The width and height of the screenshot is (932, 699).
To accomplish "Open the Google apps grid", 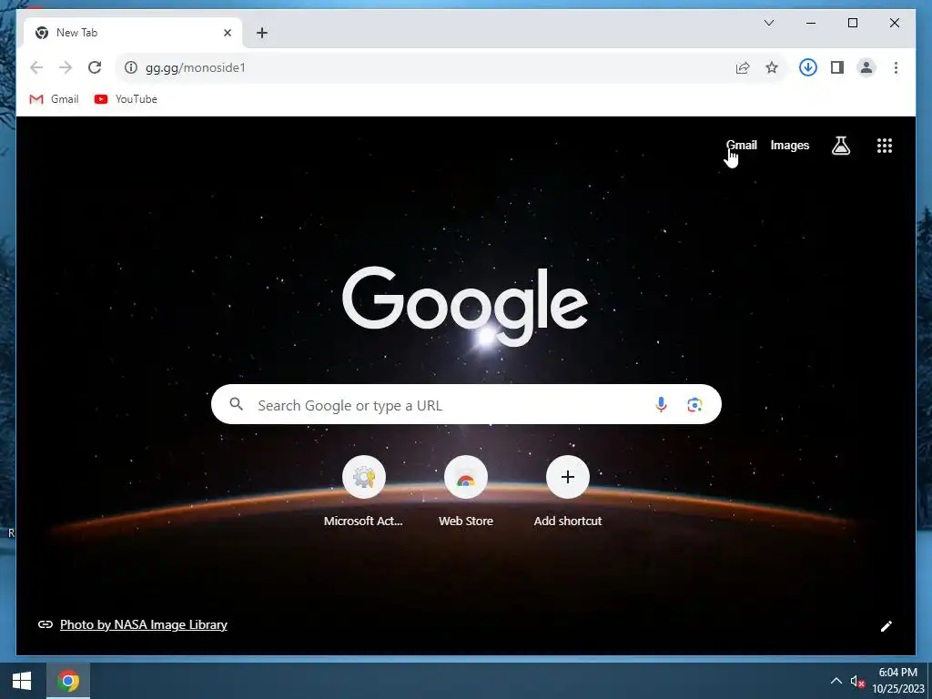I will [885, 146].
